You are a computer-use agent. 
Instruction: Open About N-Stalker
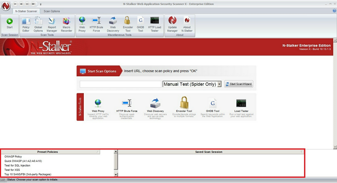point(187,24)
